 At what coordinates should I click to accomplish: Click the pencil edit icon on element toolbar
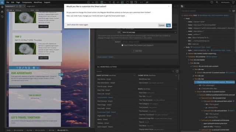[23, 68]
